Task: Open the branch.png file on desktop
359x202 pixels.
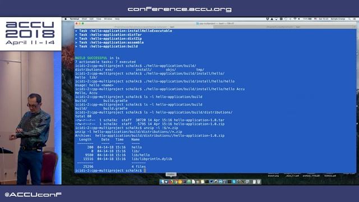Action: (273, 176)
